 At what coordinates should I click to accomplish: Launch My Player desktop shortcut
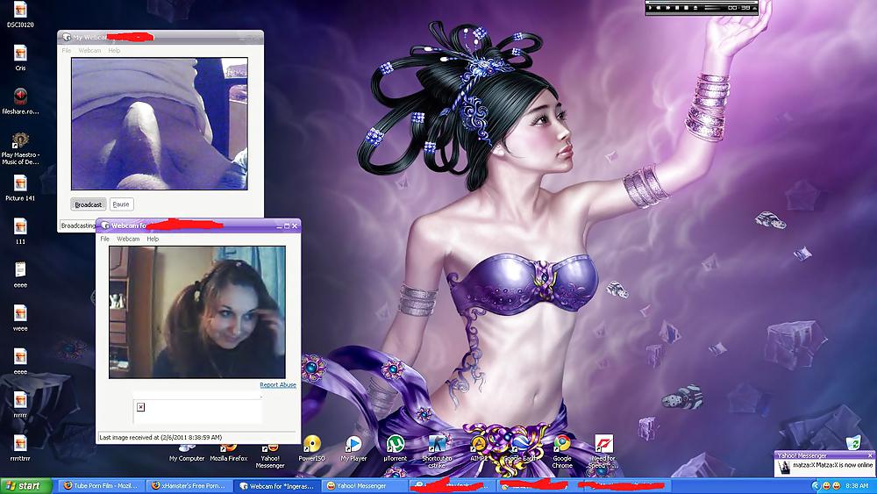(353, 448)
